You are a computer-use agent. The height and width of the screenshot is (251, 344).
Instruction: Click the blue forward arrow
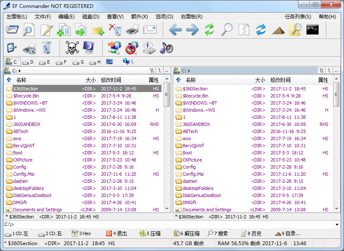pyautogui.click(x=193, y=30)
